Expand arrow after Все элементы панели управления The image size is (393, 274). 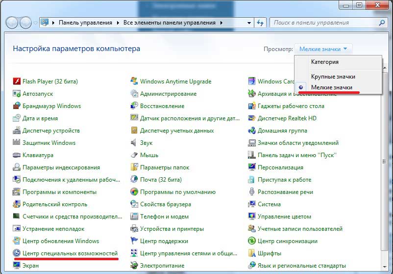221,23
